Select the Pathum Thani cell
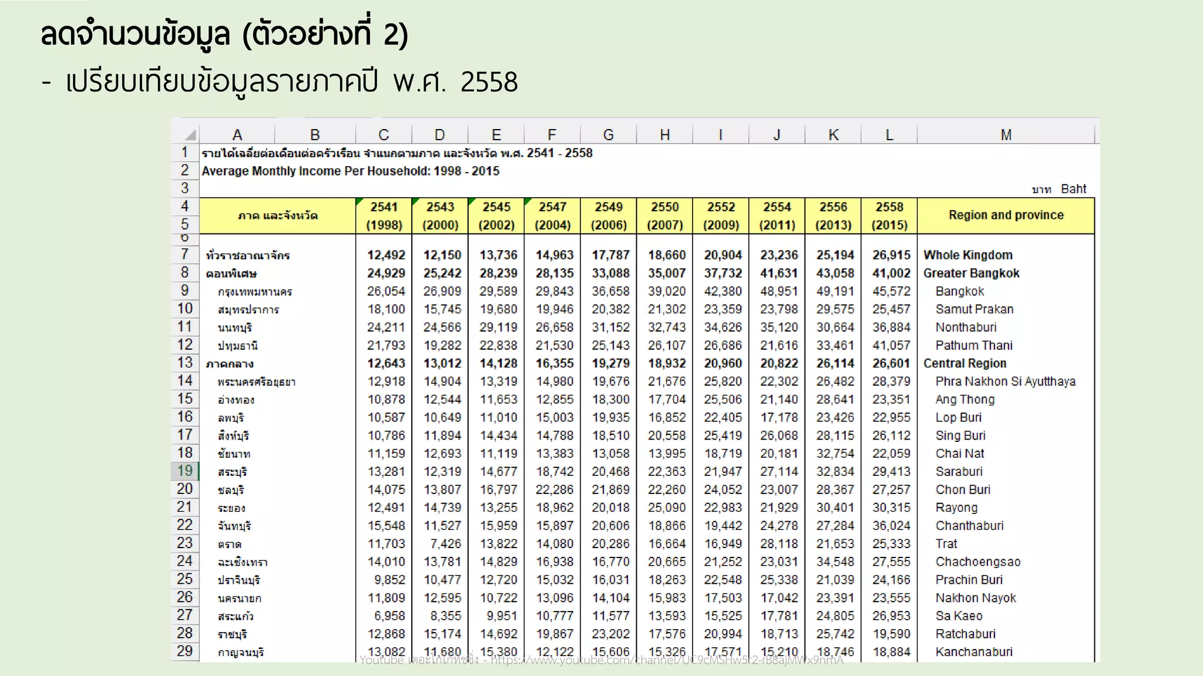The image size is (1203, 676). pyautogui.click(x=973, y=345)
